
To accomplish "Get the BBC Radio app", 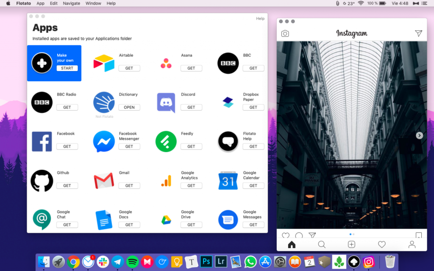I will click(x=67, y=107).
